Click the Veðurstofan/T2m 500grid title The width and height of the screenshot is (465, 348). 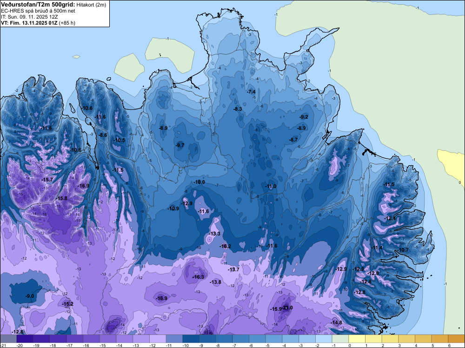click(x=38, y=5)
